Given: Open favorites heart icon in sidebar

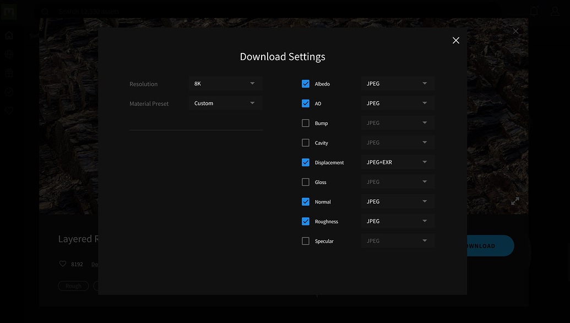Looking at the screenshot, I should tap(9, 111).
